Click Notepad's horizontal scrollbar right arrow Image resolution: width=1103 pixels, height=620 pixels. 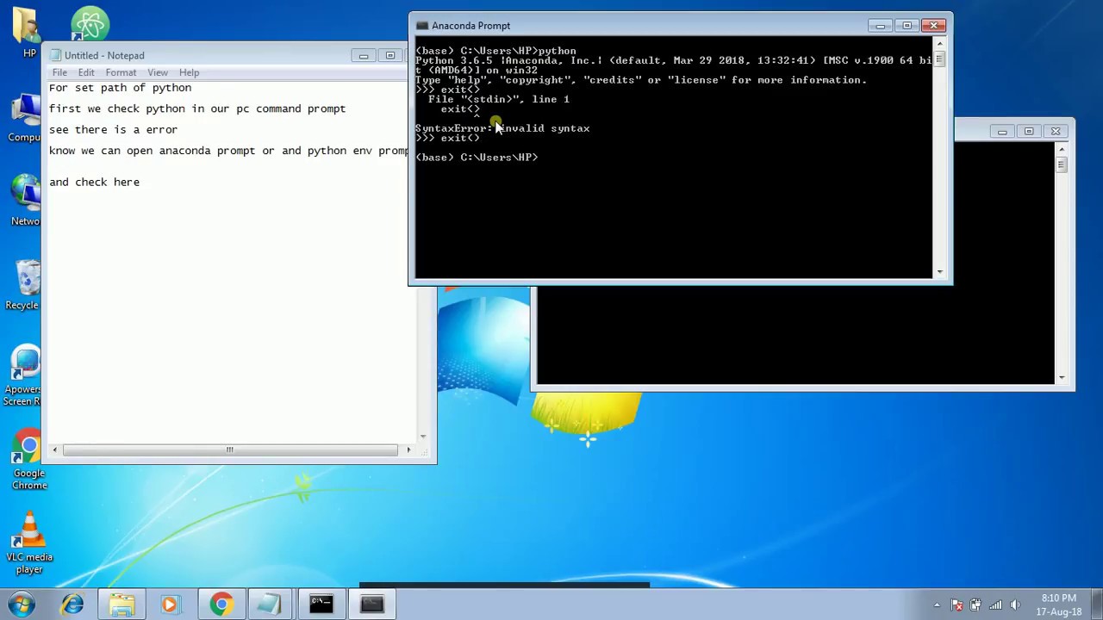point(408,449)
